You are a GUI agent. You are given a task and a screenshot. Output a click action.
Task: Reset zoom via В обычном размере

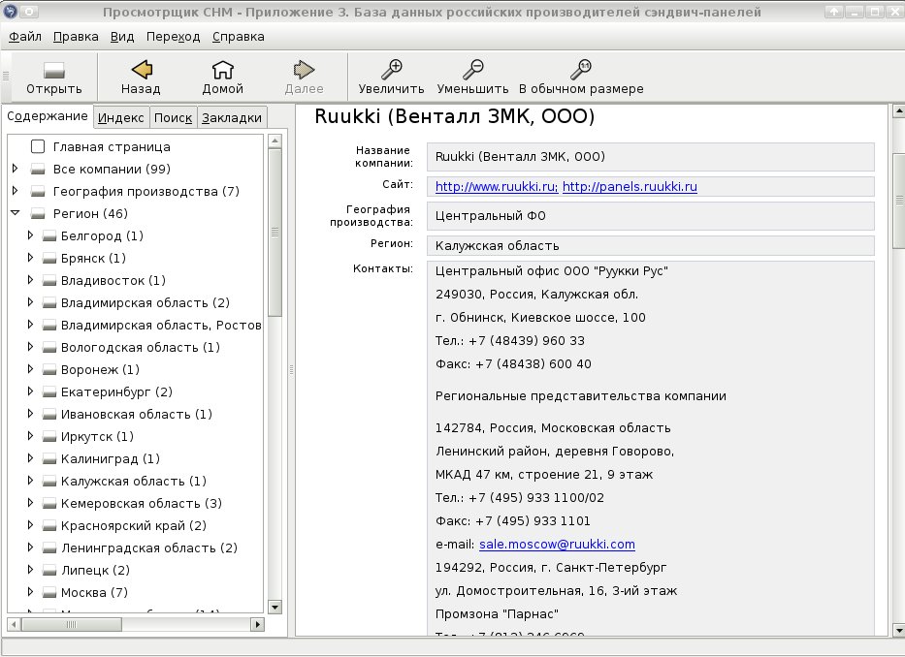[581, 70]
